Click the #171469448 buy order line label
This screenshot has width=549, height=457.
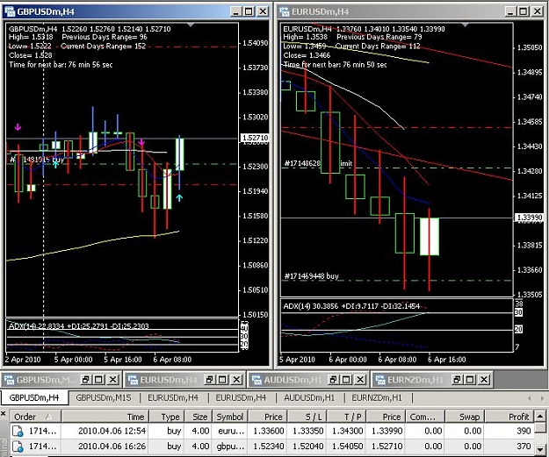pyautogui.click(x=312, y=276)
